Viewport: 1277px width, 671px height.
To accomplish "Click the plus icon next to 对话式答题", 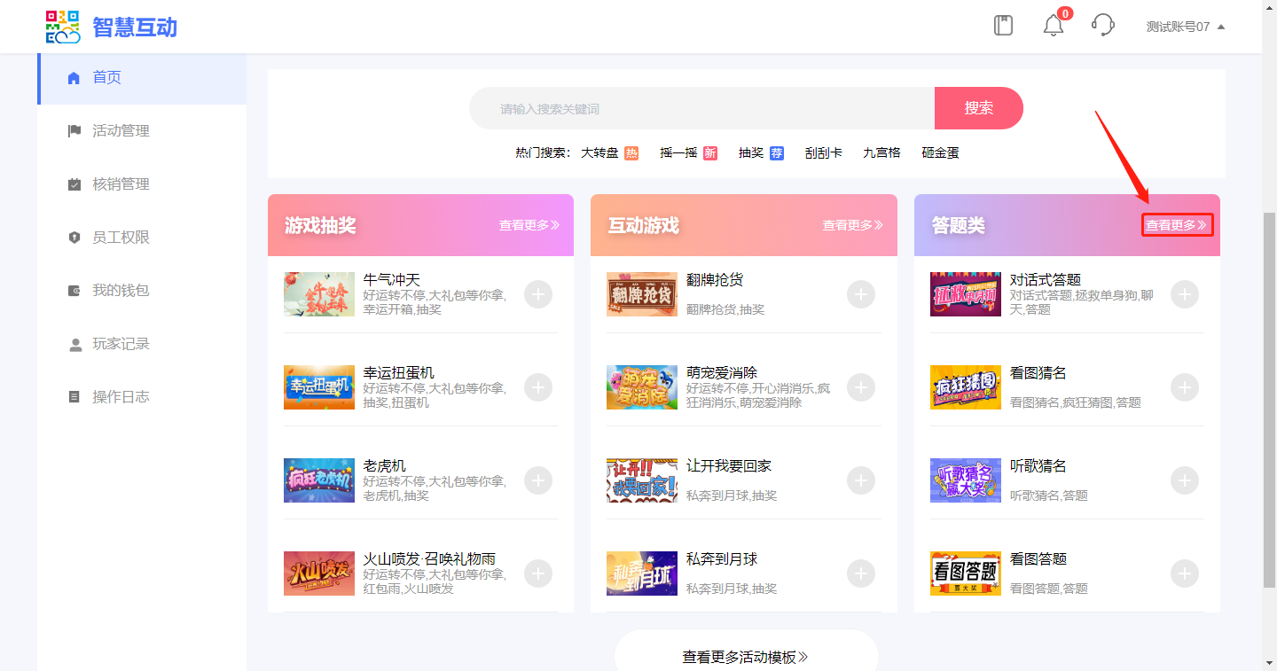I will (1185, 294).
